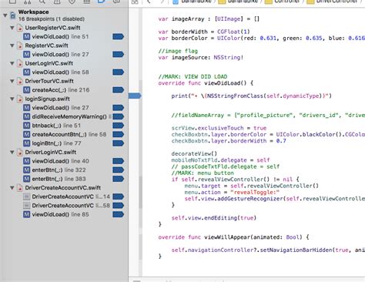Select the 'enterBtn(_:) line 322' row text
This screenshot has width=365, height=282.
point(59,170)
